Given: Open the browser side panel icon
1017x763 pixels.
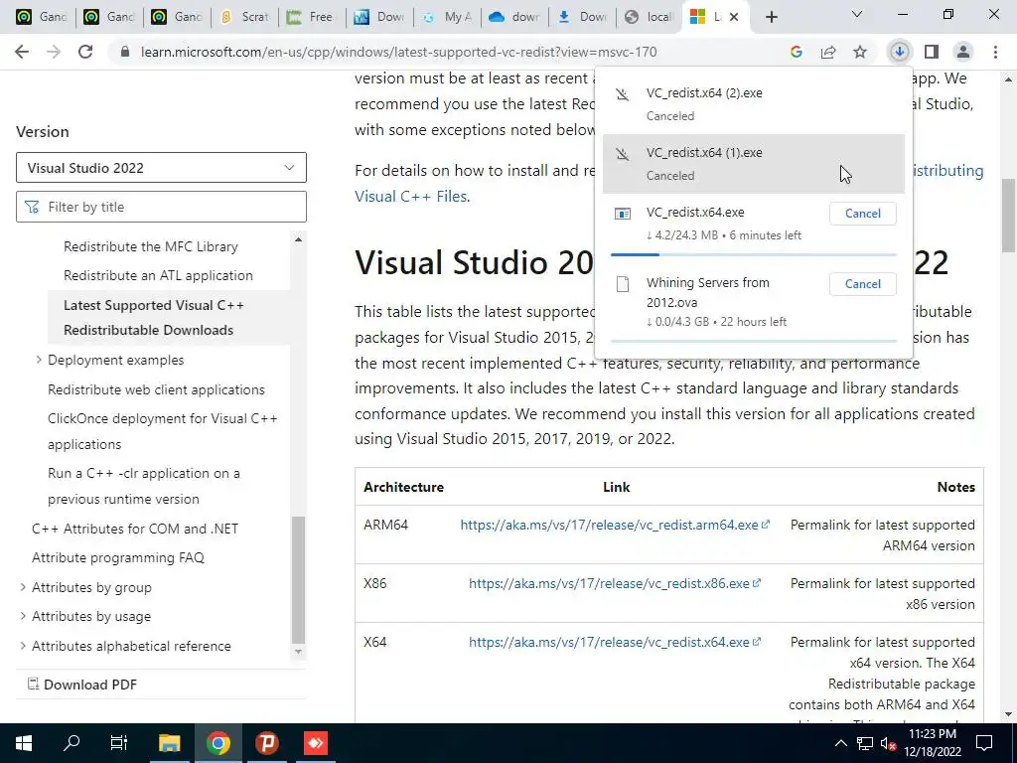Looking at the screenshot, I should coord(932,52).
